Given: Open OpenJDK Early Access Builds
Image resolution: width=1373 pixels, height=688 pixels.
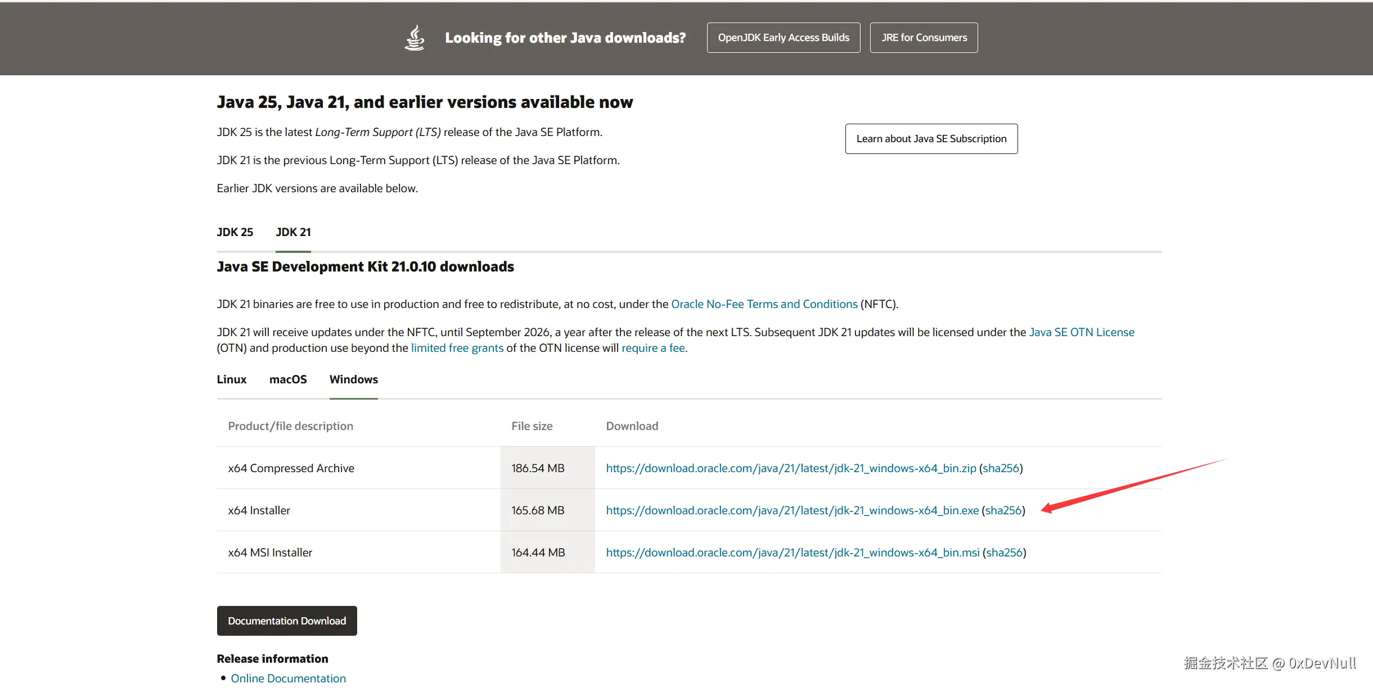Looking at the screenshot, I should click(783, 38).
